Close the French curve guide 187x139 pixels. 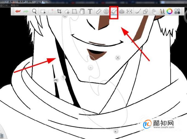coord(118,58)
